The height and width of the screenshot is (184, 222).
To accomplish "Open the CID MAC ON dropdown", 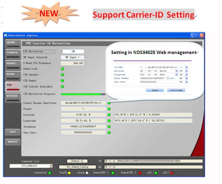I will [183, 67].
